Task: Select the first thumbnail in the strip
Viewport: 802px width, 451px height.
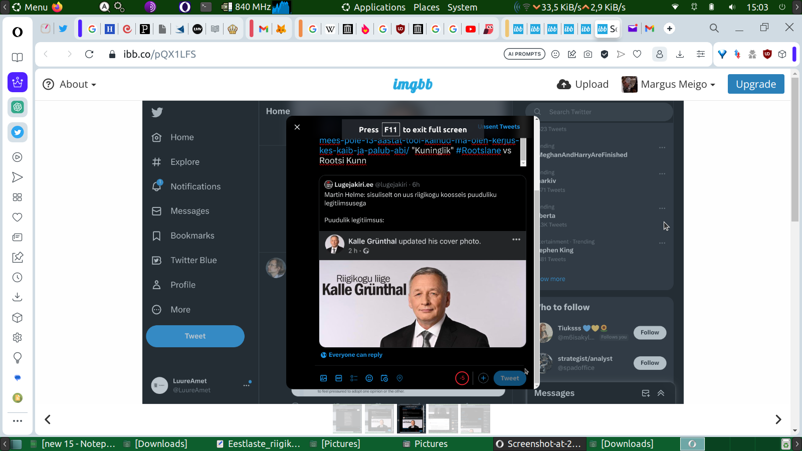Action: coord(347,418)
